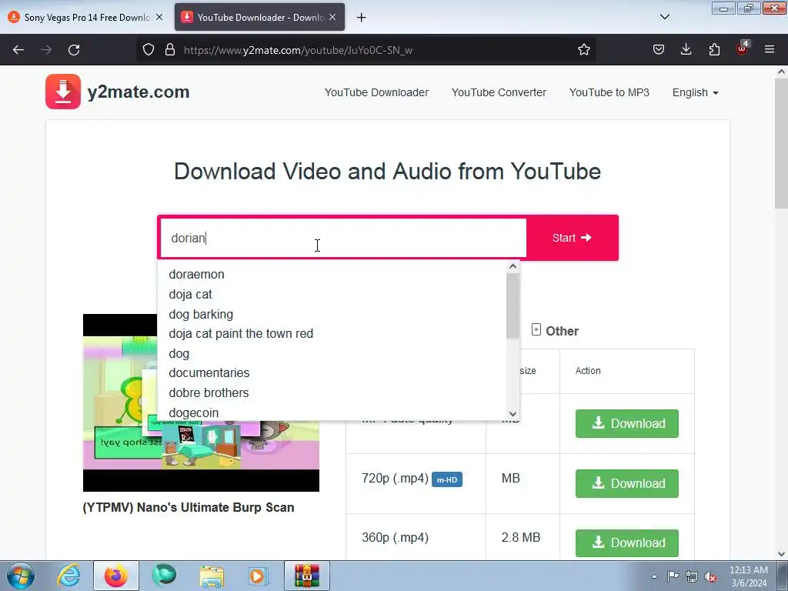Bookmark this page with the star icon
The width and height of the screenshot is (788, 591).
583,50
